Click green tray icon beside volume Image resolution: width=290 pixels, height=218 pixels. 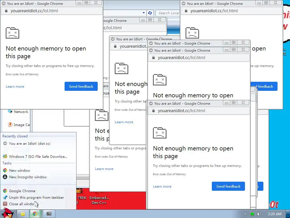(252, 214)
